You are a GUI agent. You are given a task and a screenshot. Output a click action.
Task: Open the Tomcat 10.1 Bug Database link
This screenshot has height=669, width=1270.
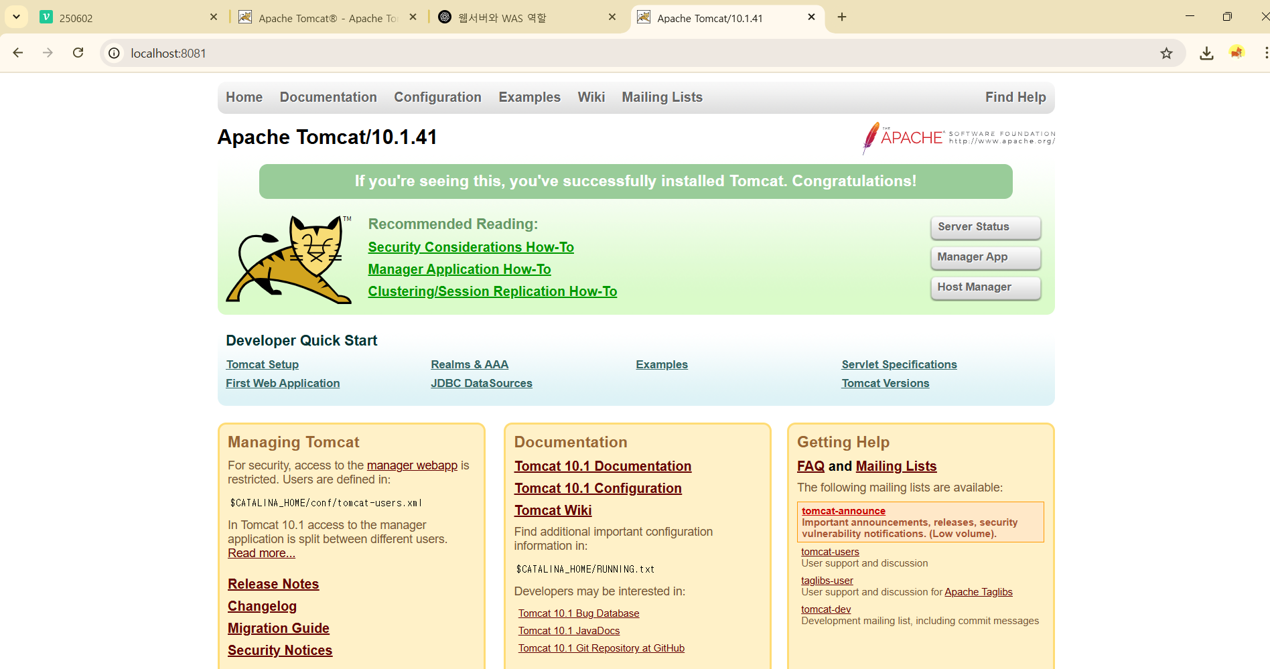click(579, 613)
